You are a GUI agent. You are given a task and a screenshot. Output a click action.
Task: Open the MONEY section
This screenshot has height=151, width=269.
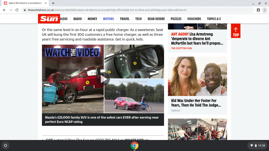tap(92, 19)
